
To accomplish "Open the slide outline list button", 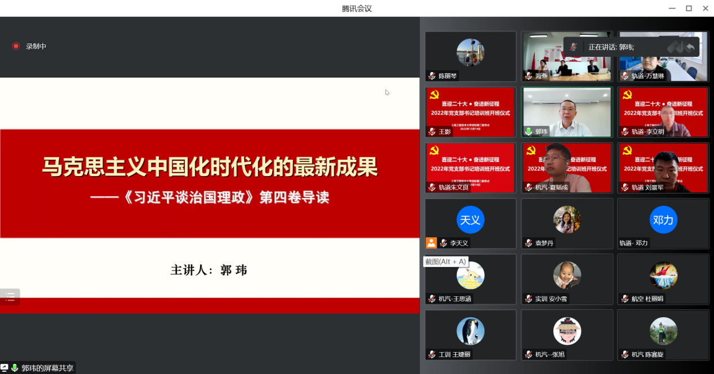I will (10, 297).
